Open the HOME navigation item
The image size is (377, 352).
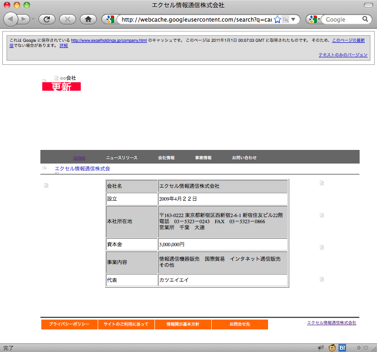tap(79, 158)
